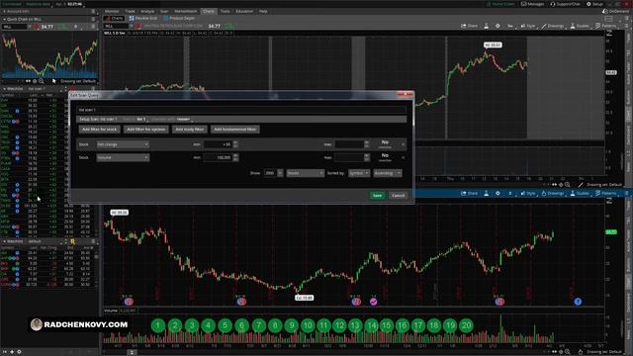Open Account Info panel menu icon
The image size is (633, 356).
pyautogui.click(x=93, y=11)
